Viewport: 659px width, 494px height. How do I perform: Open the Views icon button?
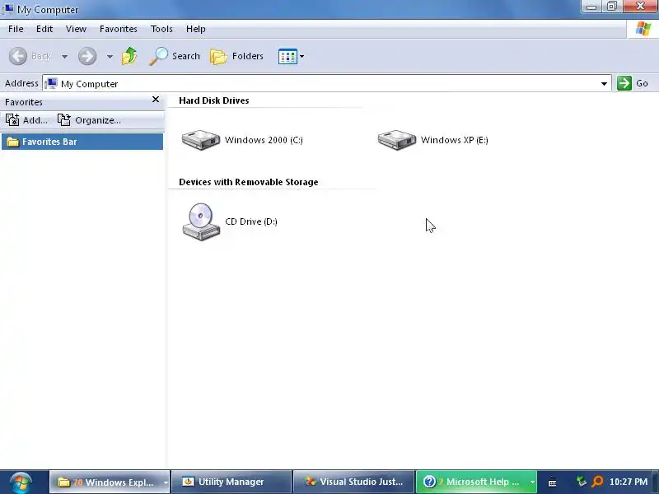coord(287,56)
